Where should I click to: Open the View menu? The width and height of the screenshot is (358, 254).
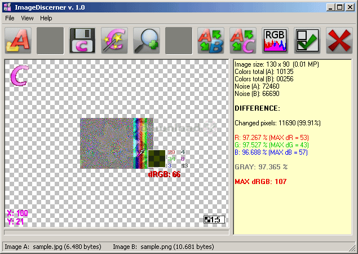pos(27,18)
